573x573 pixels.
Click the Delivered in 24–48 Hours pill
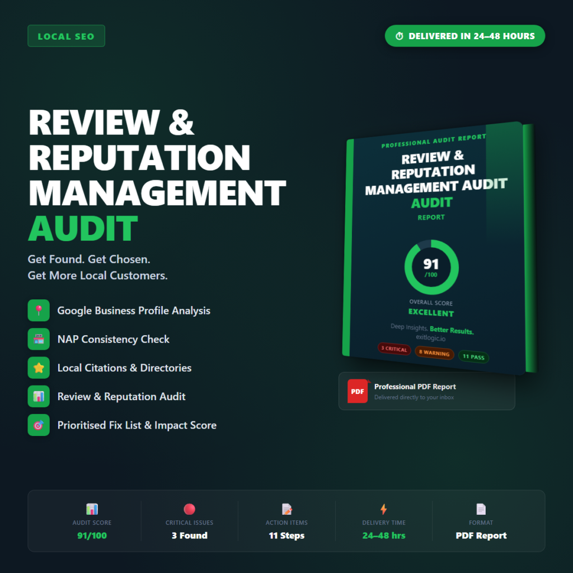tap(464, 36)
